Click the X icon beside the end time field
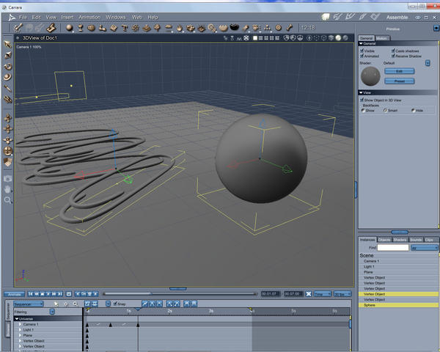The width and height of the screenshot is (440, 352). click(309, 294)
